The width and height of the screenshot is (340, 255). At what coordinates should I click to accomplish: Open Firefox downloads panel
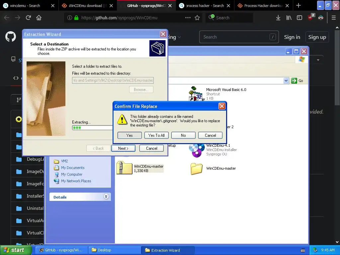pyautogui.click(x=278, y=18)
